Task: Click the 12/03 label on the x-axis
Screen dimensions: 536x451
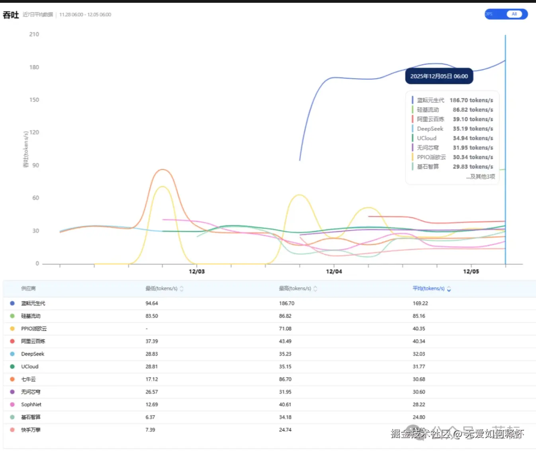Action: pyautogui.click(x=197, y=271)
